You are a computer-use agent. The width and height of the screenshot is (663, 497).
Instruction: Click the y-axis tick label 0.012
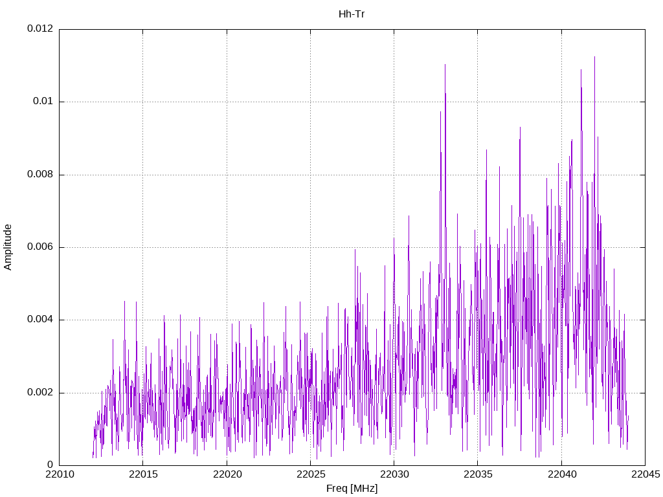(x=40, y=28)
